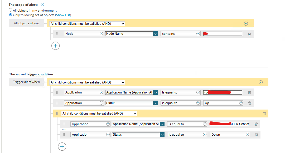Open 'is equal to' operator in Status Down row
Screen dimensions: 285x153
(x=187, y=135)
